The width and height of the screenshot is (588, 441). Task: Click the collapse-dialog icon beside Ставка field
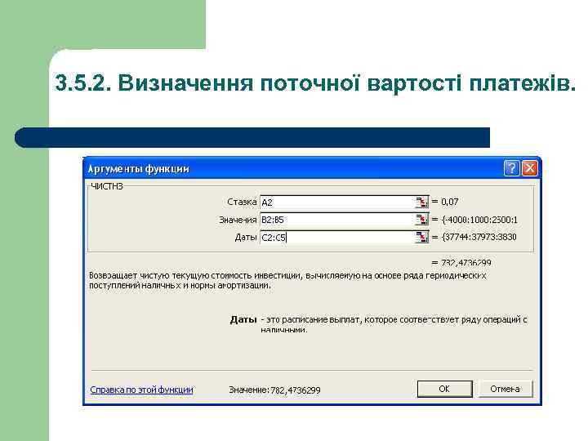click(x=421, y=203)
